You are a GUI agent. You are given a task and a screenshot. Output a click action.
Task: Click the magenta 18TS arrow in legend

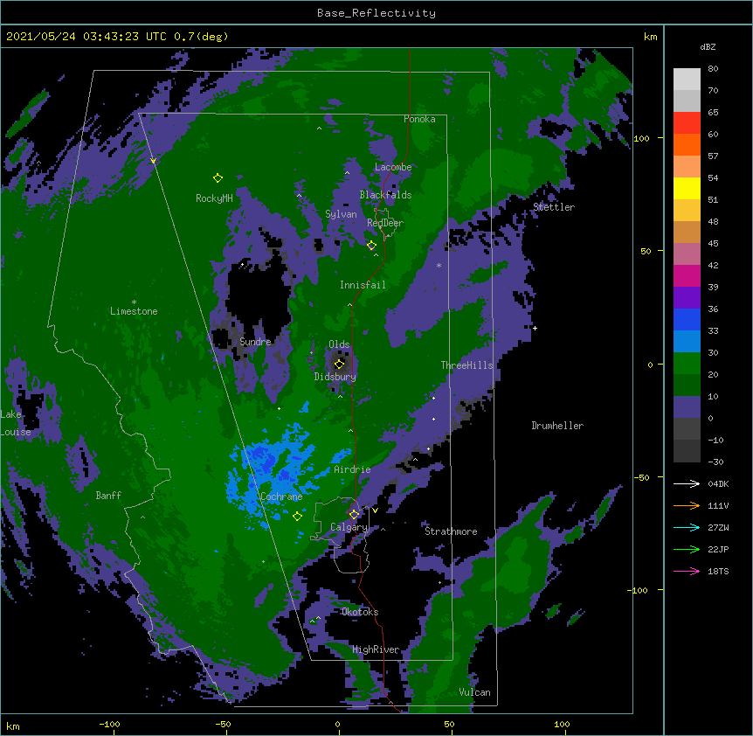[x=687, y=571]
